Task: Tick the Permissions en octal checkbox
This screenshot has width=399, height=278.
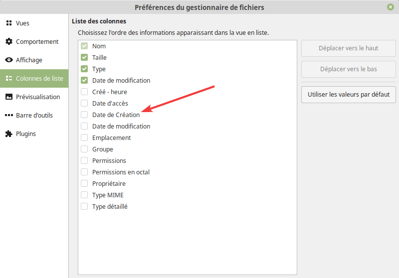Action: pyautogui.click(x=84, y=172)
